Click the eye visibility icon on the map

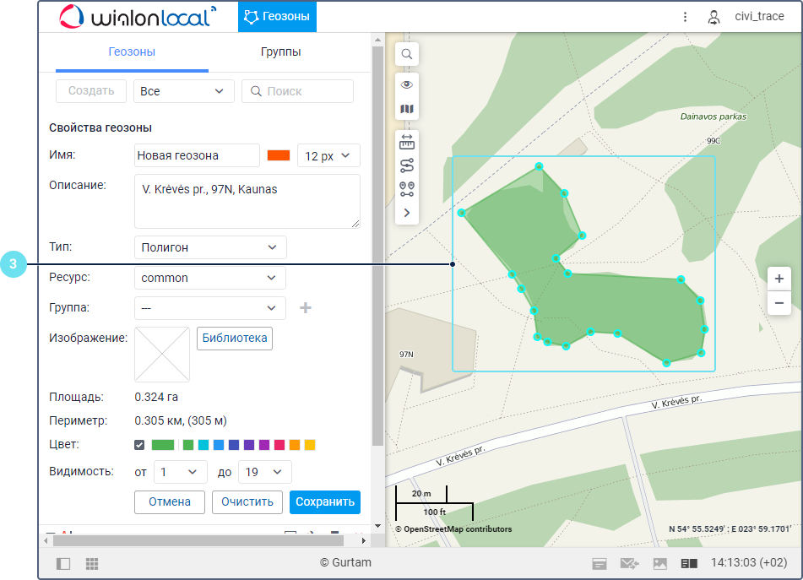(407, 84)
